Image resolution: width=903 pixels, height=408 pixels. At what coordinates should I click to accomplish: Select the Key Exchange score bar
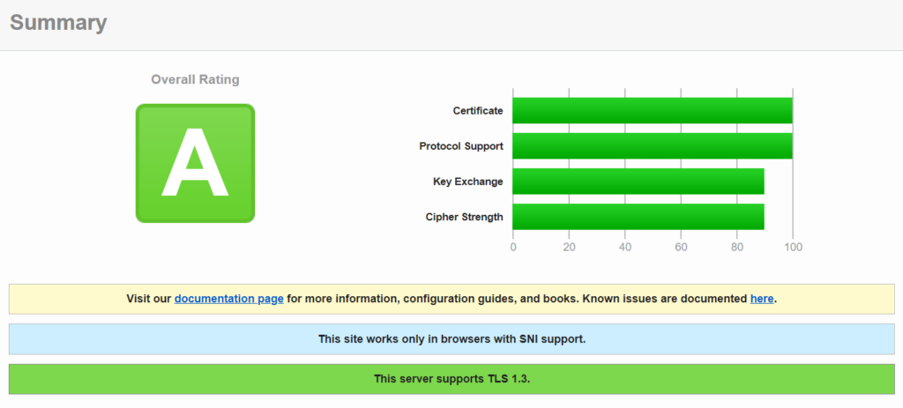tap(638, 182)
